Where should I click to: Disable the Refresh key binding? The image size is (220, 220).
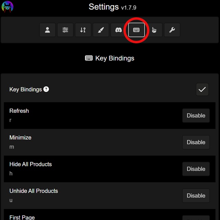point(196,115)
